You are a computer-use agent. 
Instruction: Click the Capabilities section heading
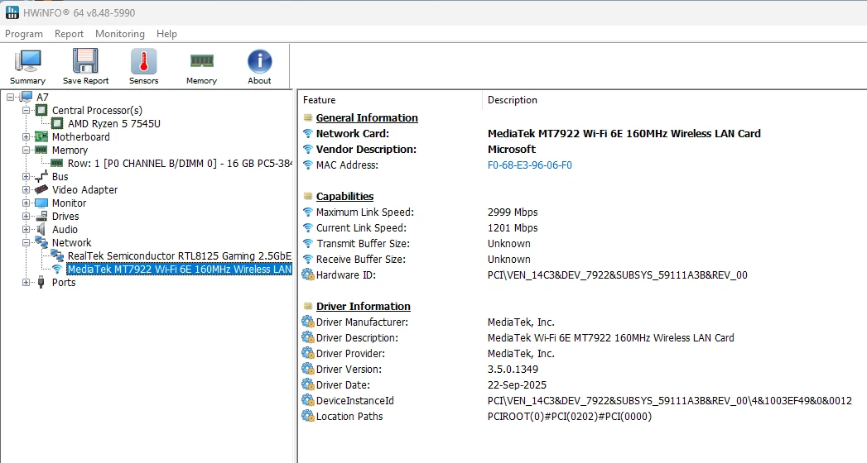point(344,197)
